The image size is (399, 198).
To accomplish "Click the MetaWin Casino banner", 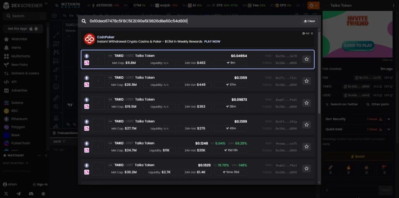I will click(x=71, y=5).
